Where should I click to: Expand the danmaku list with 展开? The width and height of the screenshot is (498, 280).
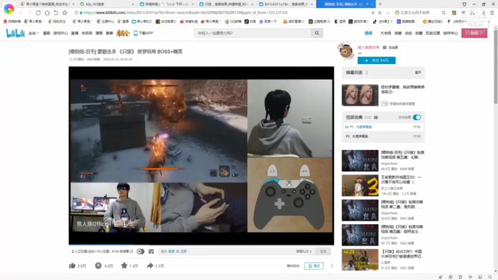(418, 73)
